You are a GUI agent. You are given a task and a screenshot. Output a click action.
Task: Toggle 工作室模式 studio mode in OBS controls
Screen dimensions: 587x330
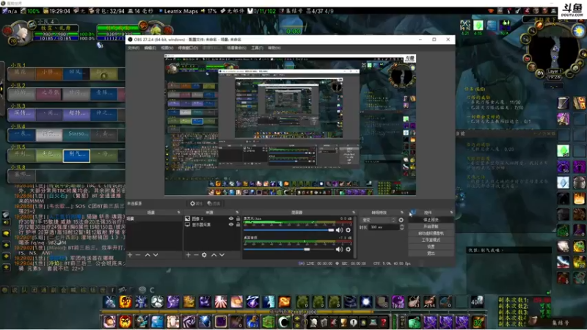[x=431, y=240]
